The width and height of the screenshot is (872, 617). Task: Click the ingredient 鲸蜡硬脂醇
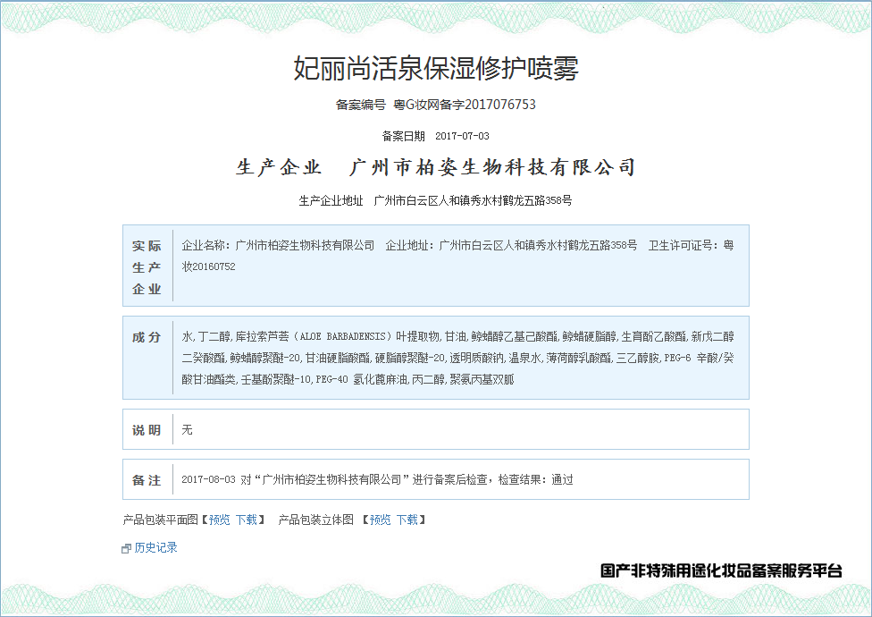[x=589, y=336]
